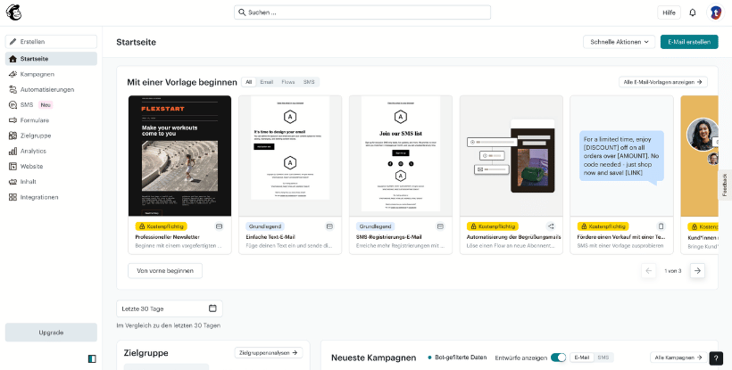Open Analytics in the sidebar
Viewport: 732px width, 370px height.
(x=52, y=151)
